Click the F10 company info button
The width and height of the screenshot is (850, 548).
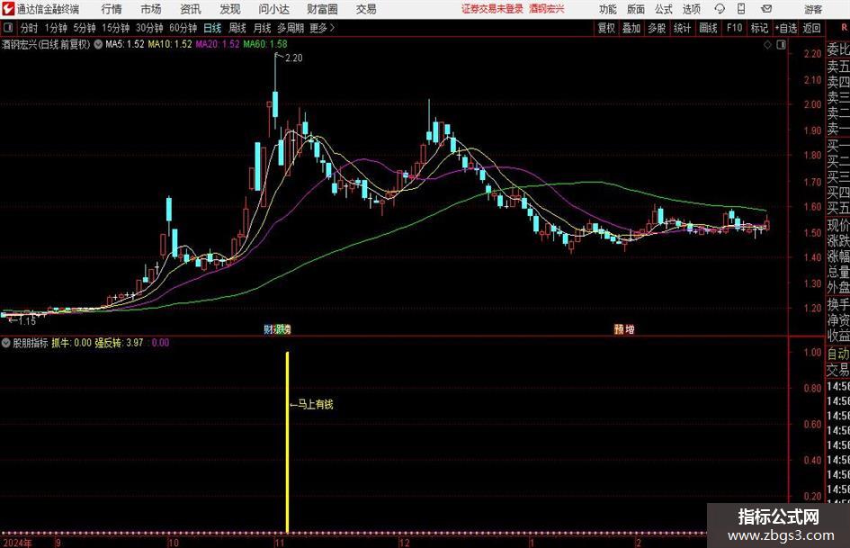(x=735, y=28)
